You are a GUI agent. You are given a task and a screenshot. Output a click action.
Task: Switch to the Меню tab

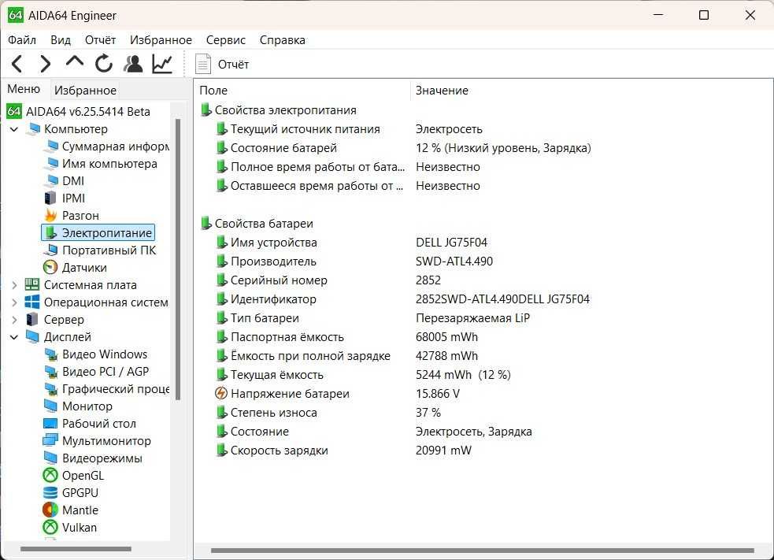tap(24, 89)
